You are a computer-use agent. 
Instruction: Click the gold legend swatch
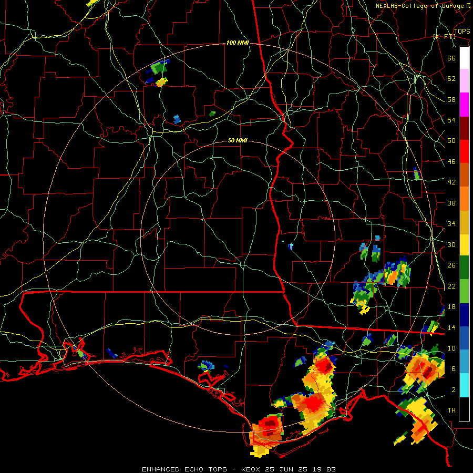[464, 222]
